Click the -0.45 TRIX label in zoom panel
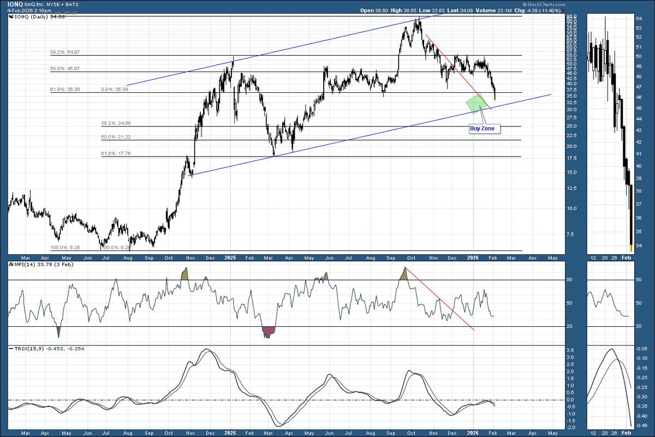The image size is (655, 437). tap(641, 426)
